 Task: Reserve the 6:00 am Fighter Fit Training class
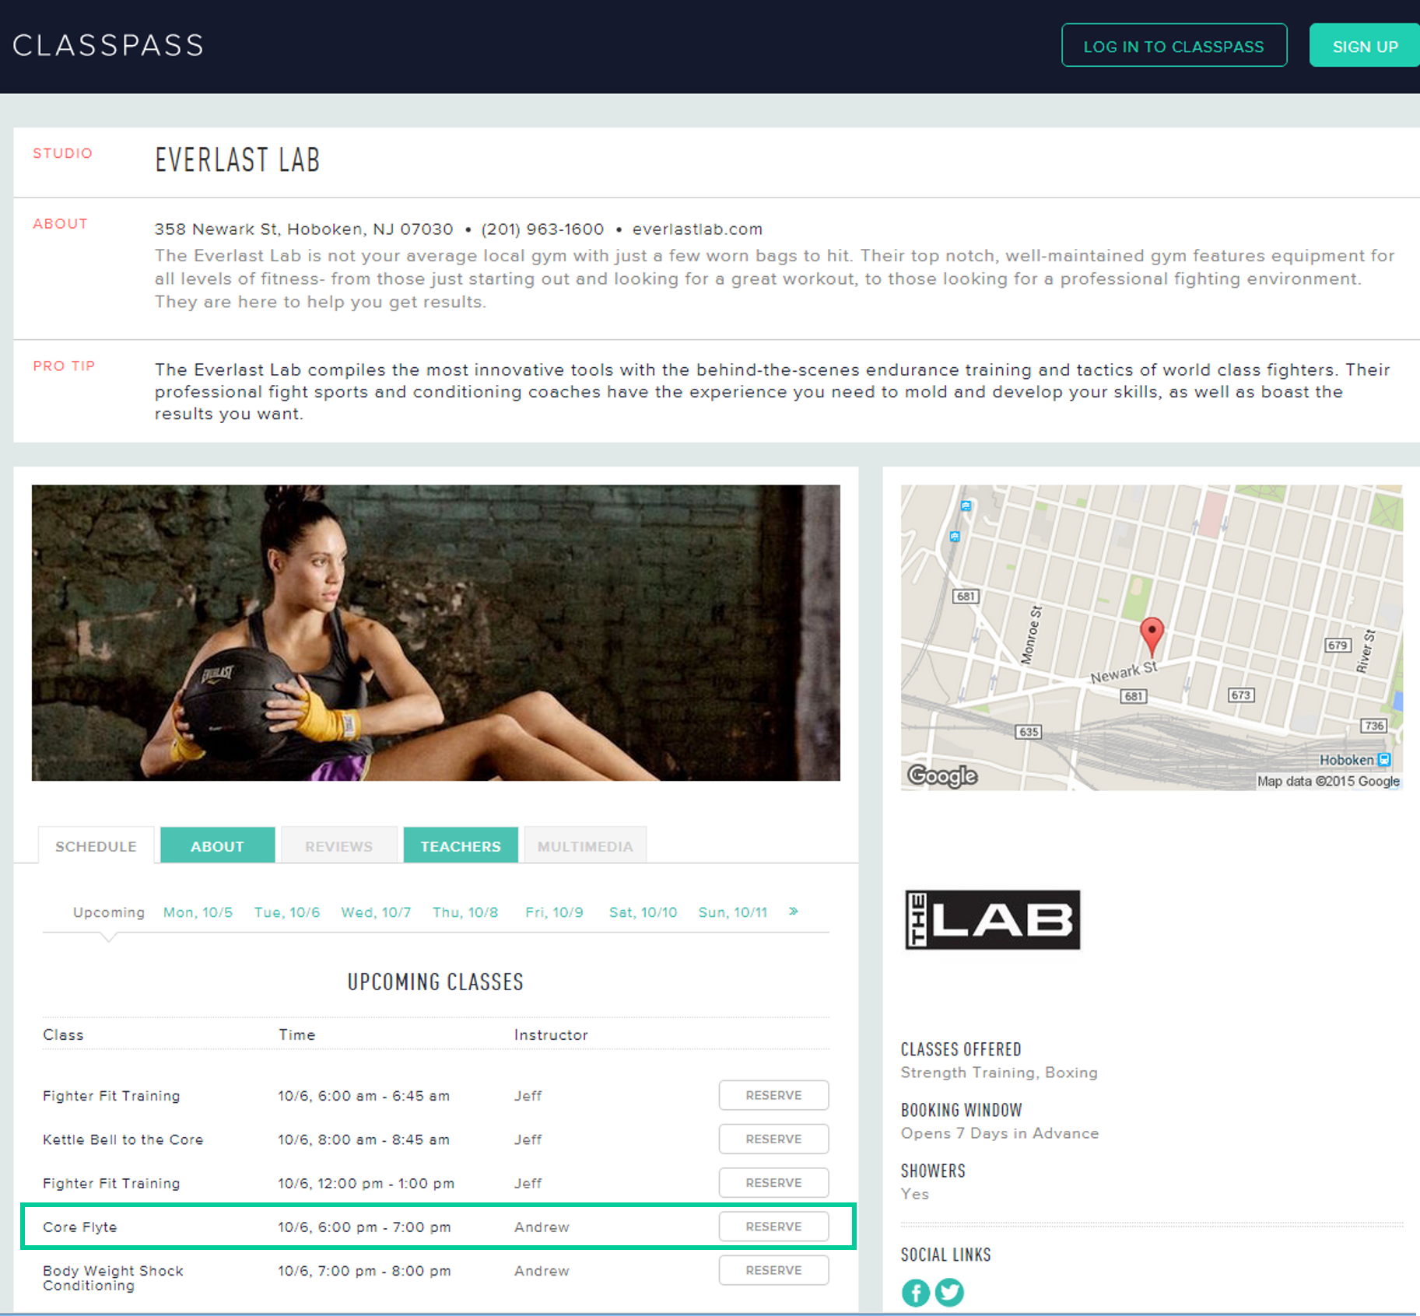773,1095
